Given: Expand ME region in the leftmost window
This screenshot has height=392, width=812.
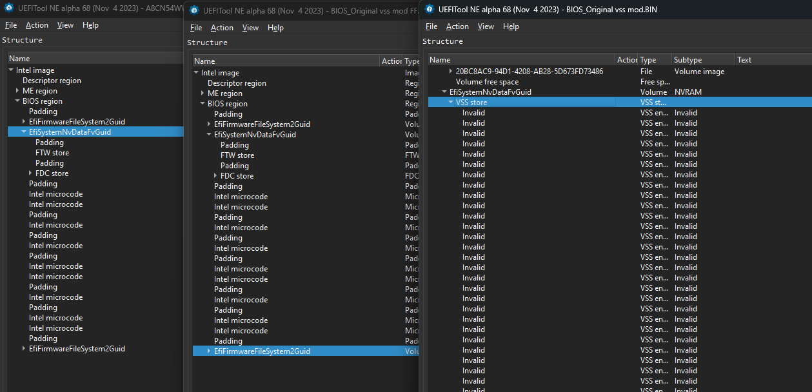Looking at the screenshot, I should (17, 91).
